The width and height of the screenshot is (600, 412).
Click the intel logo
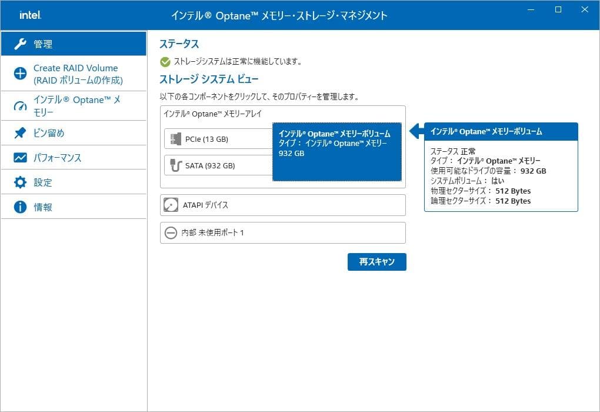29,15
